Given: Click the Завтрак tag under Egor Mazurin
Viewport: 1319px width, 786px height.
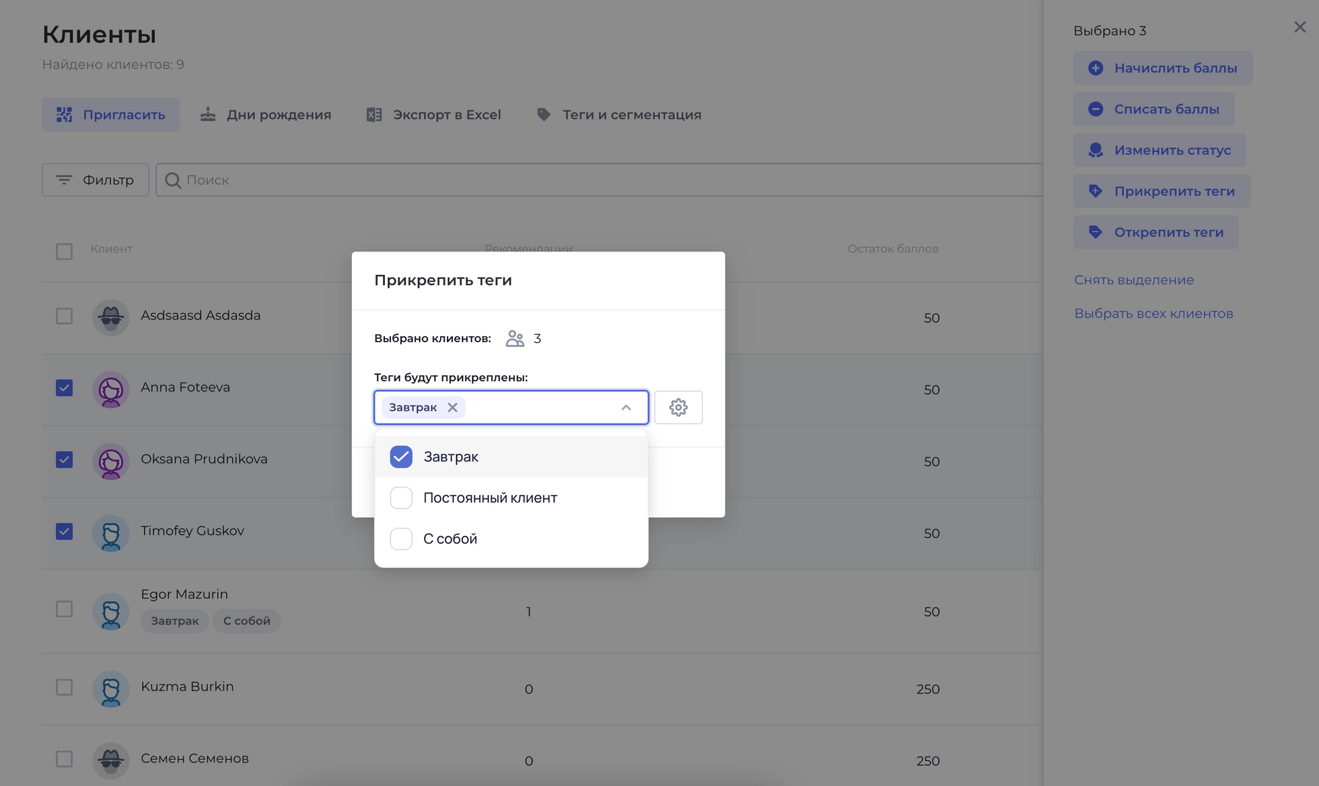Looking at the screenshot, I should (x=175, y=621).
